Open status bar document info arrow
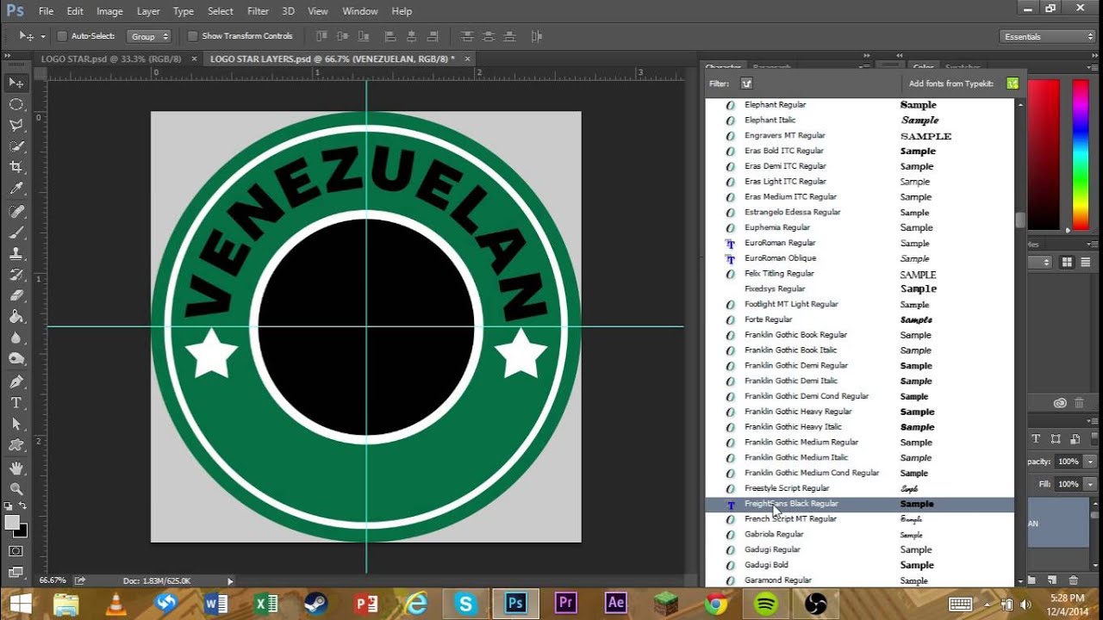This screenshot has width=1103, height=620. [x=230, y=581]
